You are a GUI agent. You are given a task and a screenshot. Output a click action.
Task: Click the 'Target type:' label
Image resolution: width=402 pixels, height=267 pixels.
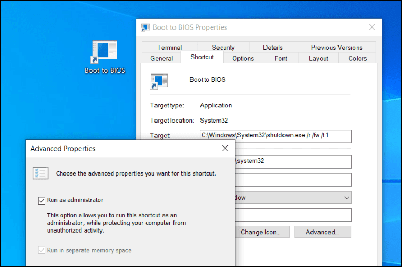pyautogui.click(x=167, y=105)
